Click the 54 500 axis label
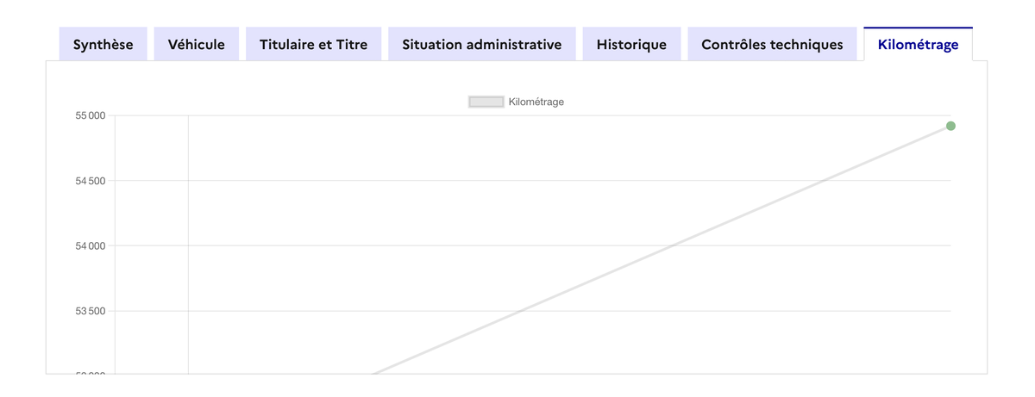The height and width of the screenshot is (397, 1035). (90, 181)
